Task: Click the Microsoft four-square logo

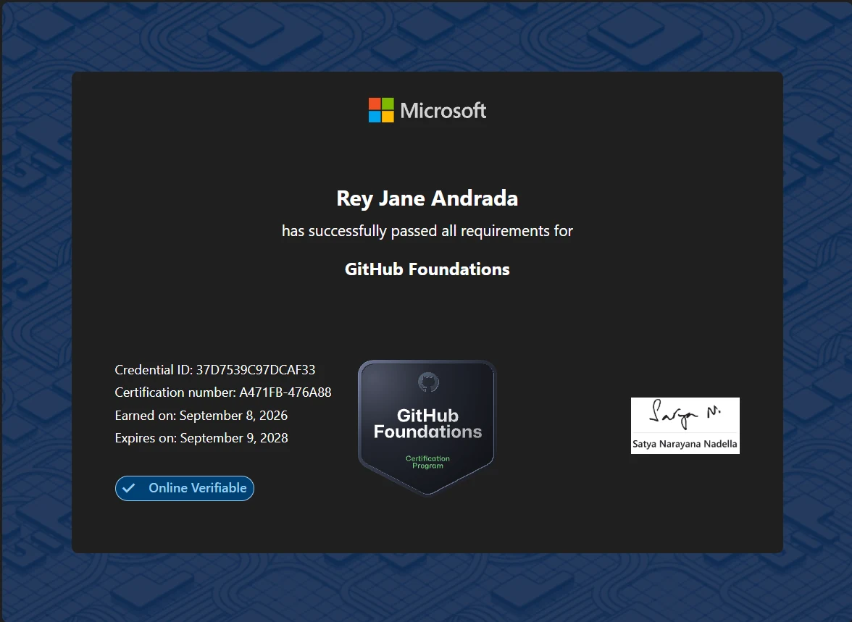Action: pyautogui.click(x=381, y=110)
